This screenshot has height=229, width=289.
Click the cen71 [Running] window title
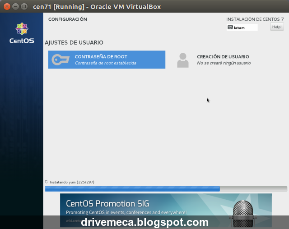coord(97,7)
